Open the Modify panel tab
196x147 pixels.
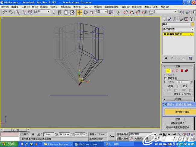[169, 19]
